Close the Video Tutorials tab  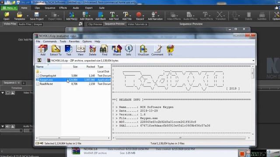[x=146, y=24]
